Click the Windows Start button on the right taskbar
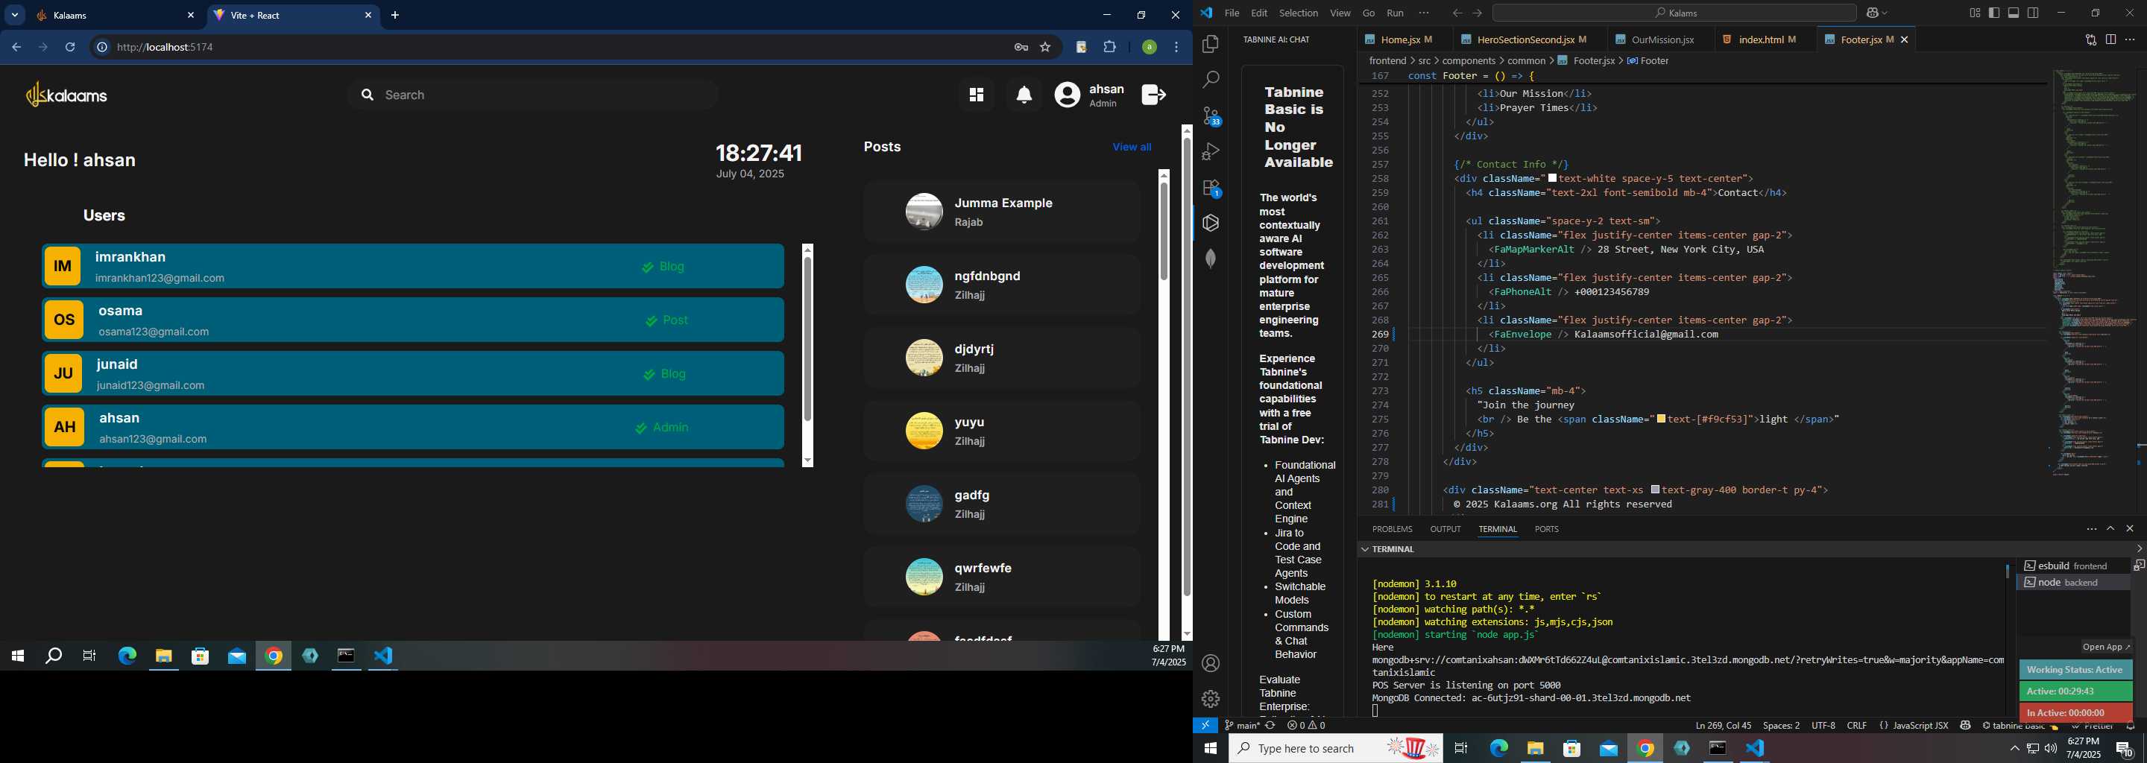Viewport: 2147px width, 763px height. [x=1210, y=749]
